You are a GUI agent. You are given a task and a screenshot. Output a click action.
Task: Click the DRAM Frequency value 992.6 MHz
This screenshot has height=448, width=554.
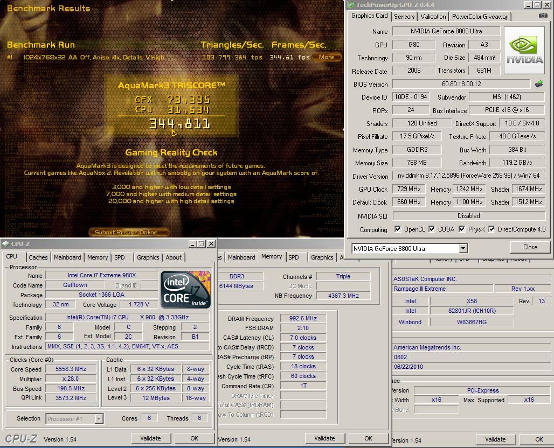(x=303, y=318)
